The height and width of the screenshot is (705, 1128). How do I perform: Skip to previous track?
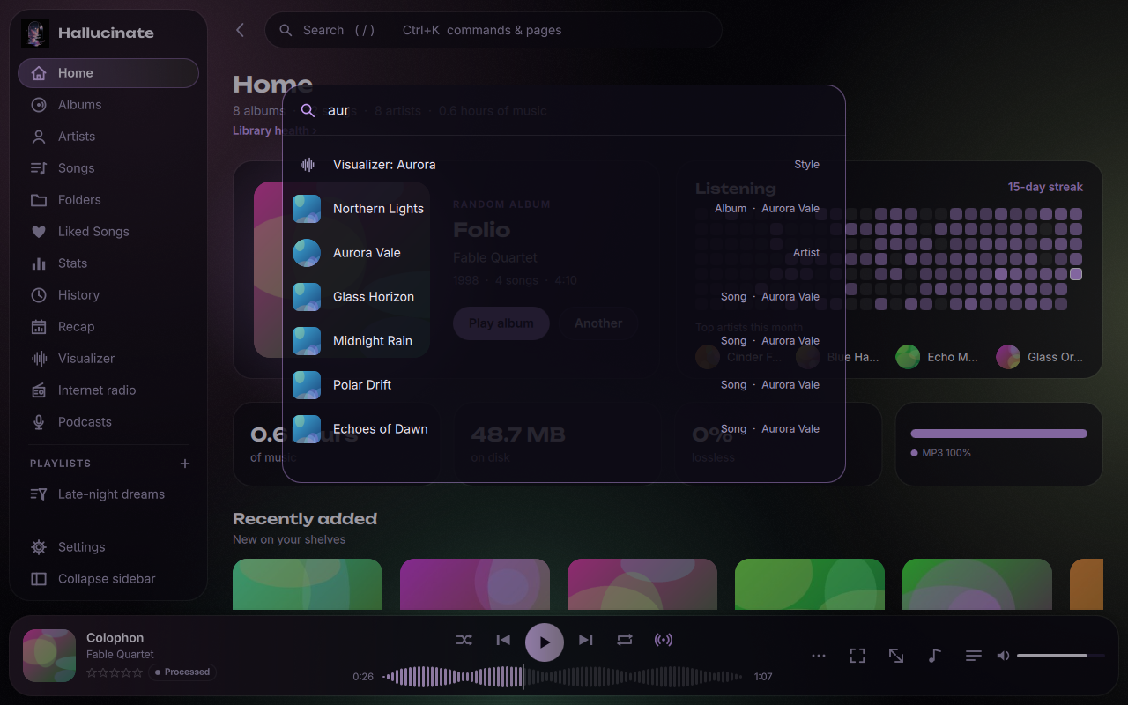tap(503, 640)
